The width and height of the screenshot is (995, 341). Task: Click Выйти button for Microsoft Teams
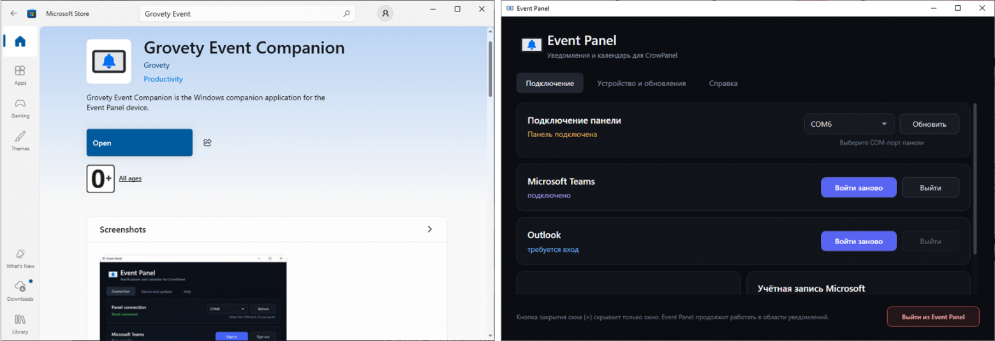[931, 187]
